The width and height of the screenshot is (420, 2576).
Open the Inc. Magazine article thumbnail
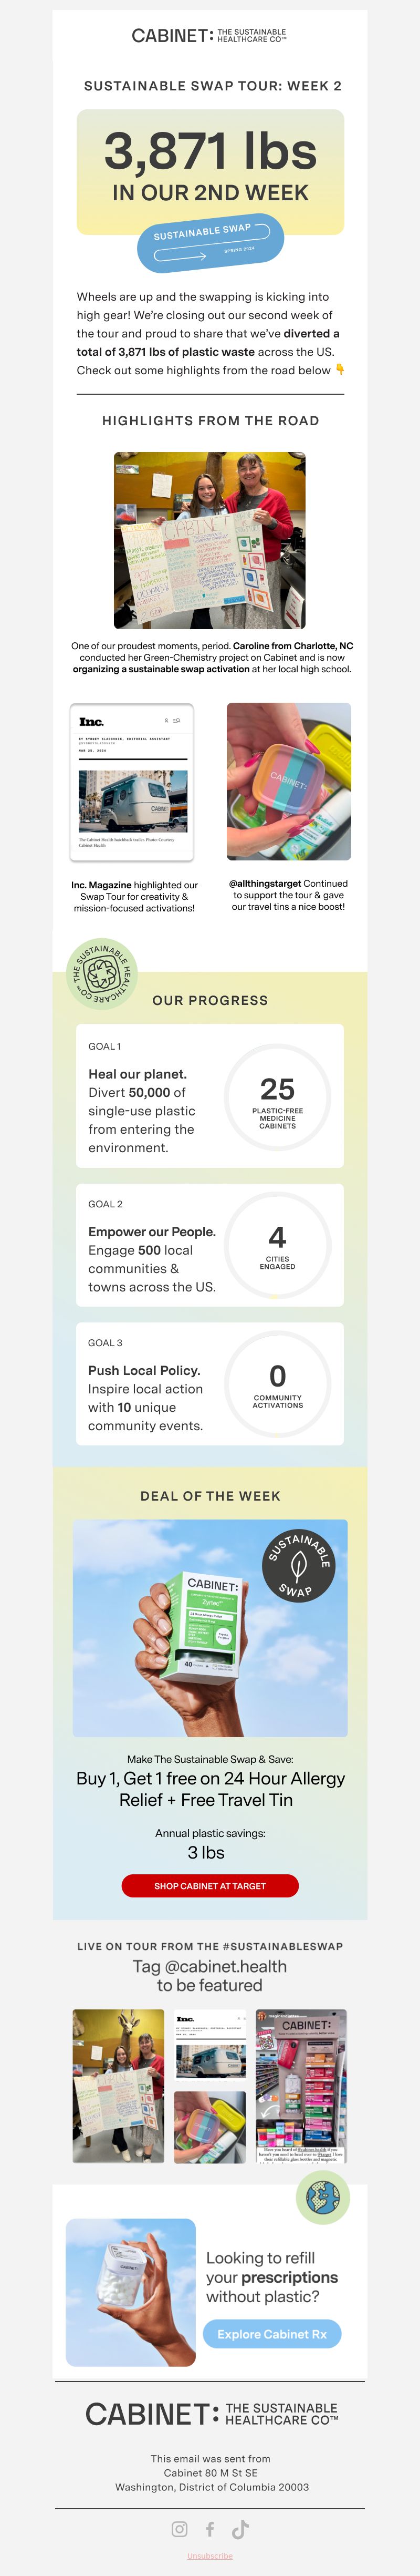click(x=132, y=782)
